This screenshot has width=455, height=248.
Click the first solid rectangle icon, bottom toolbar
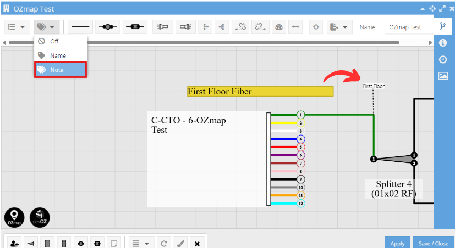tap(47, 244)
